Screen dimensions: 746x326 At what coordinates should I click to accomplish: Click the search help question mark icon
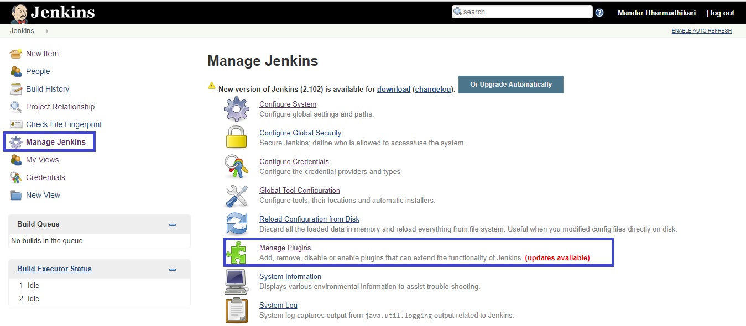point(599,13)
